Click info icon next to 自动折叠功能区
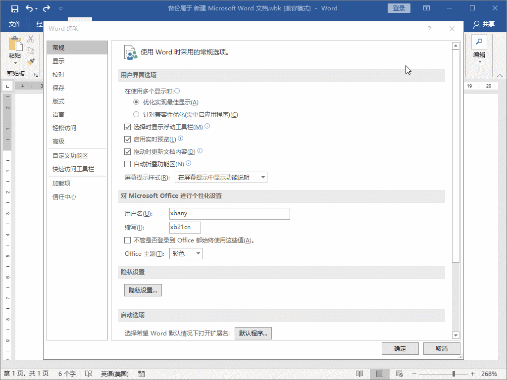This screenshot has height=380, width=507. coord(189,163)
